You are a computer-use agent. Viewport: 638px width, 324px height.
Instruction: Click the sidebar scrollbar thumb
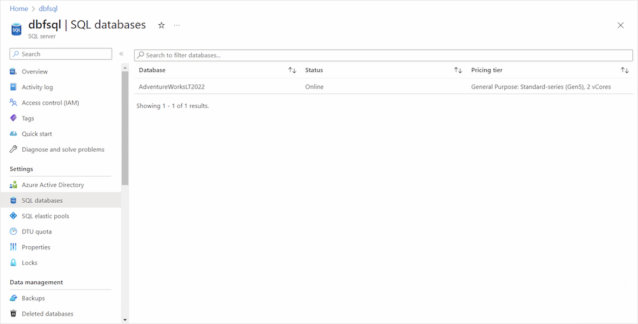click(x=125, y=128)
